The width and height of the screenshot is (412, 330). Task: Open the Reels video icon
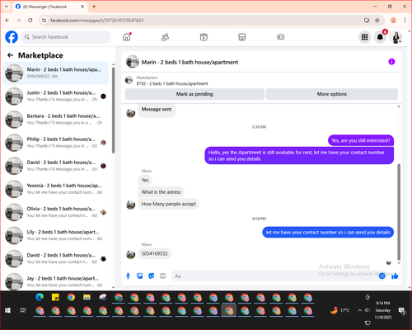(x=204, y=37)
